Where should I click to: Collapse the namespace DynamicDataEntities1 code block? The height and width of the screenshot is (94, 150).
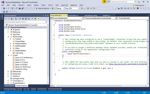[54, 21]
